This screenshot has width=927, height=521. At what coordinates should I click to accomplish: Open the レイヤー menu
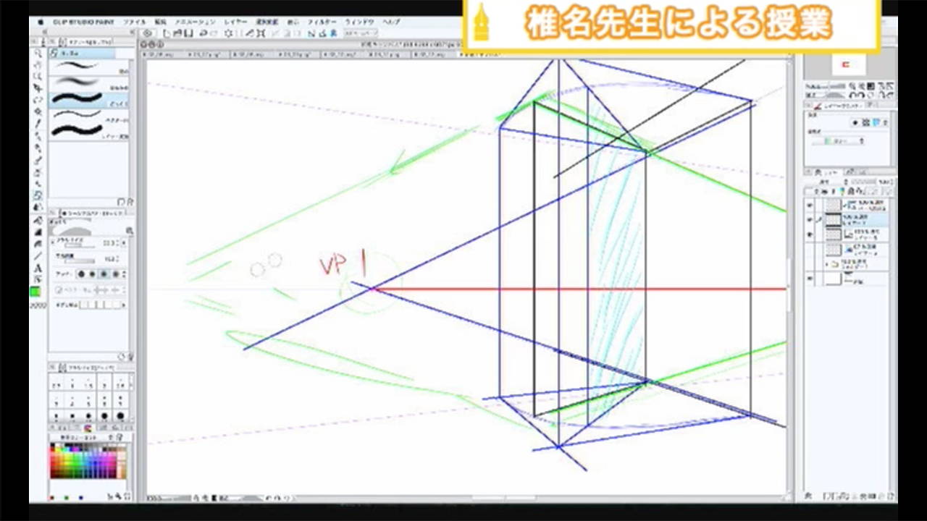point(235,22)
